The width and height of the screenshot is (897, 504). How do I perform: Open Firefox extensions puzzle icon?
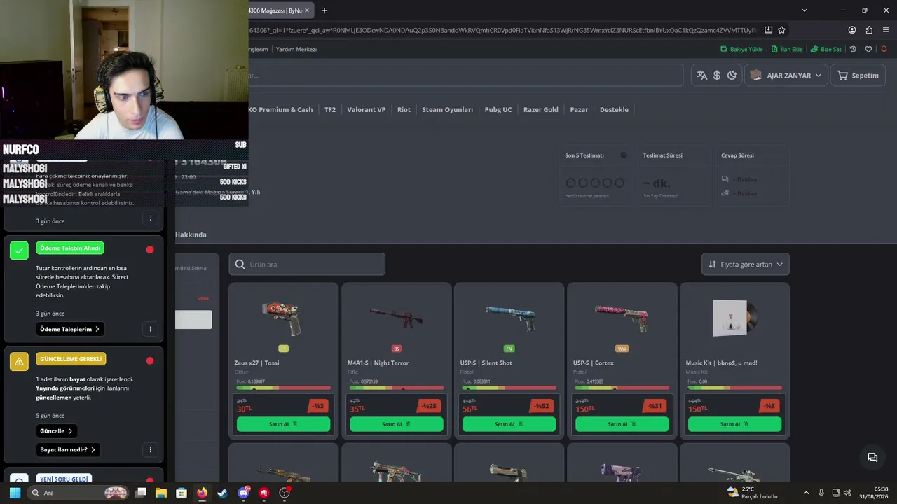tap(869, 30)
